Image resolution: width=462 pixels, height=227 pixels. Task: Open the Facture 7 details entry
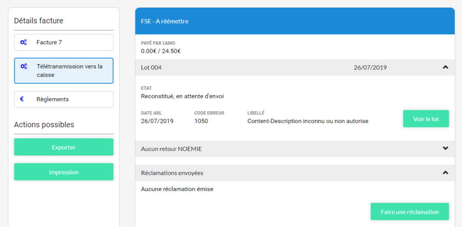64,42
